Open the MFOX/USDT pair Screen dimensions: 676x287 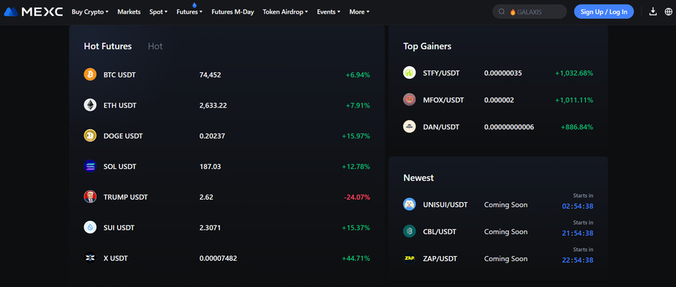coord(498,100)
